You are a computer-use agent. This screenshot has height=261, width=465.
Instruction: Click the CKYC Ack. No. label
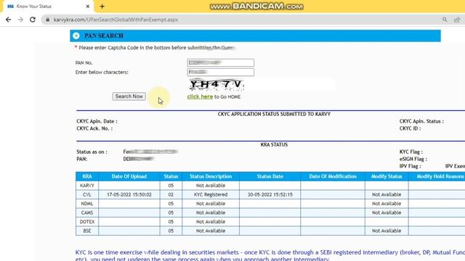coord(94,128)
